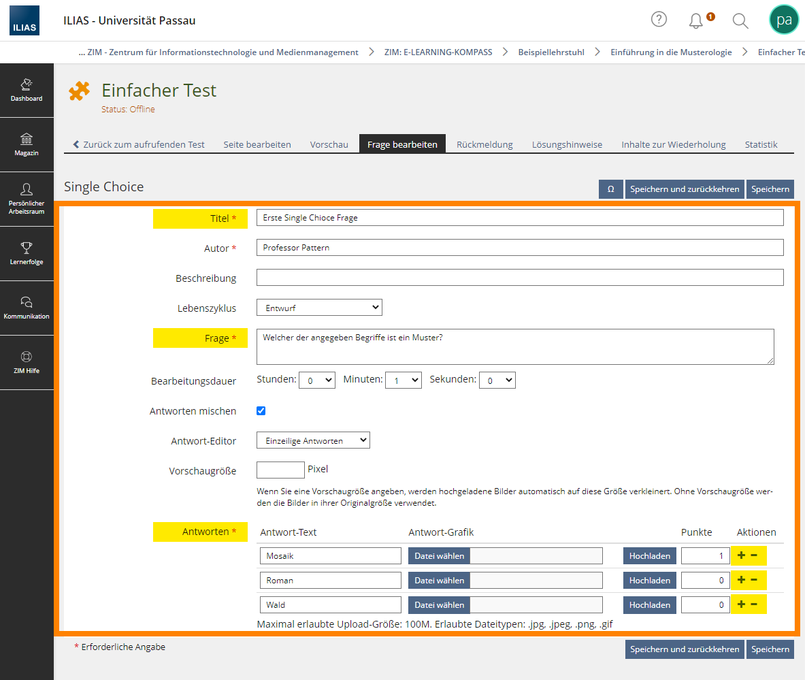Click the Omega special characters button
Screen dimensions: 805x680
[611, 189]
